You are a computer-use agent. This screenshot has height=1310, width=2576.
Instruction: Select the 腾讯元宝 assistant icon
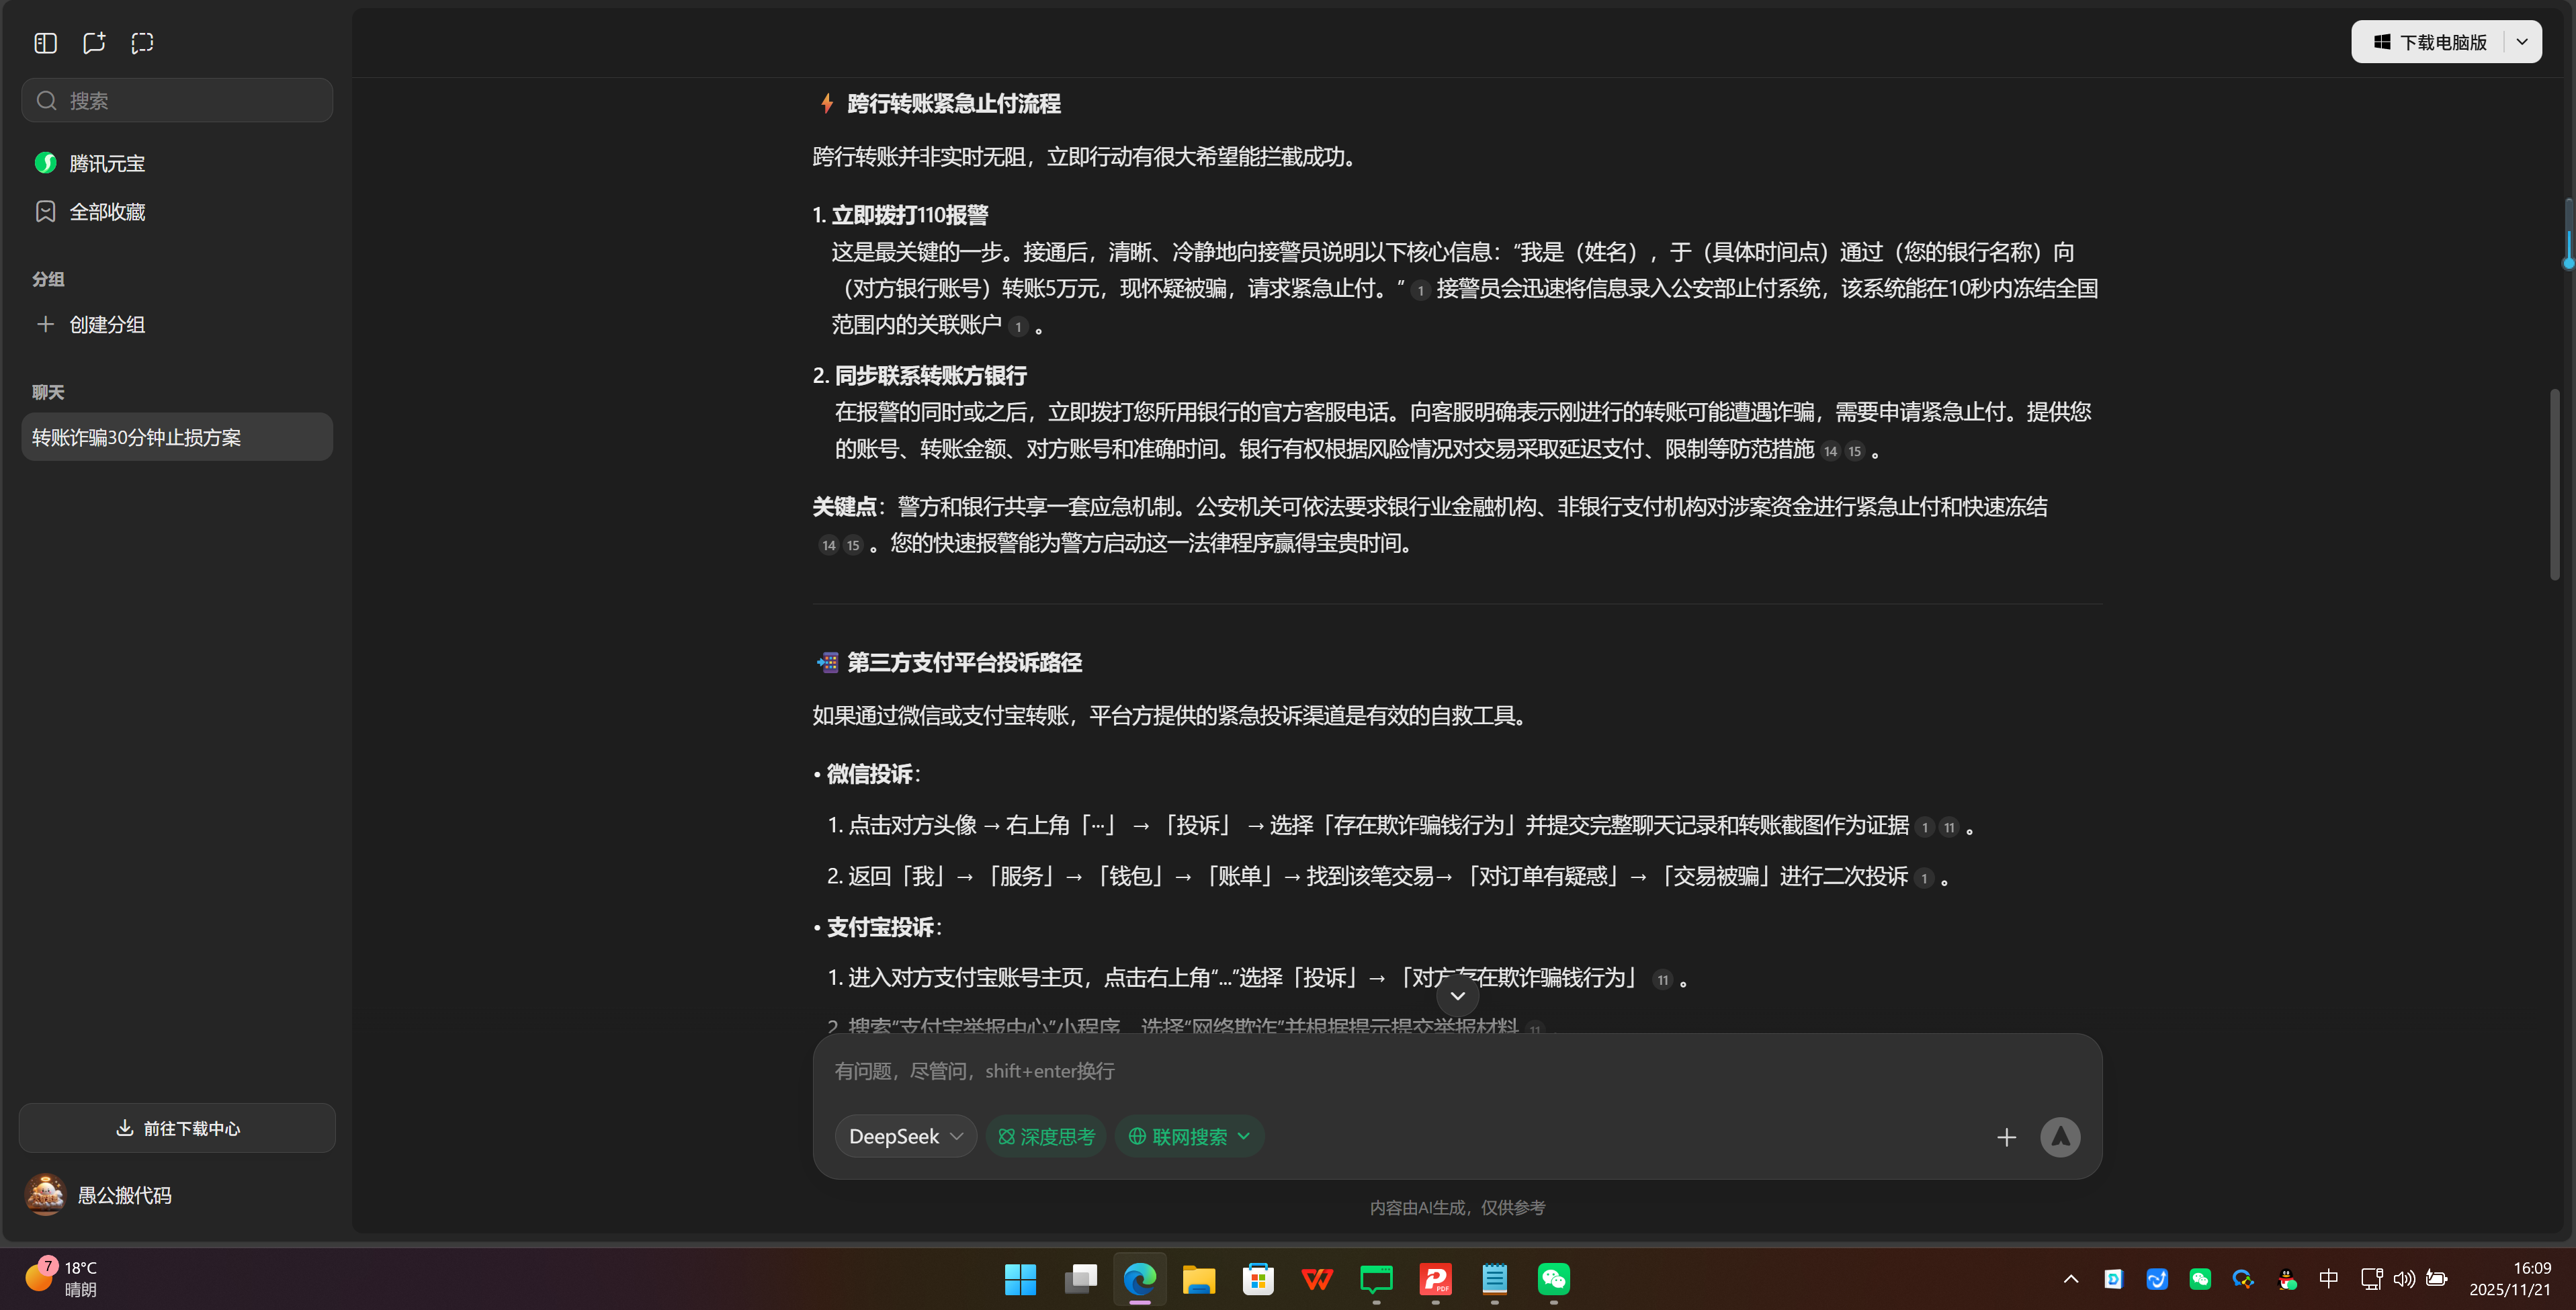(x=45, y=162)
